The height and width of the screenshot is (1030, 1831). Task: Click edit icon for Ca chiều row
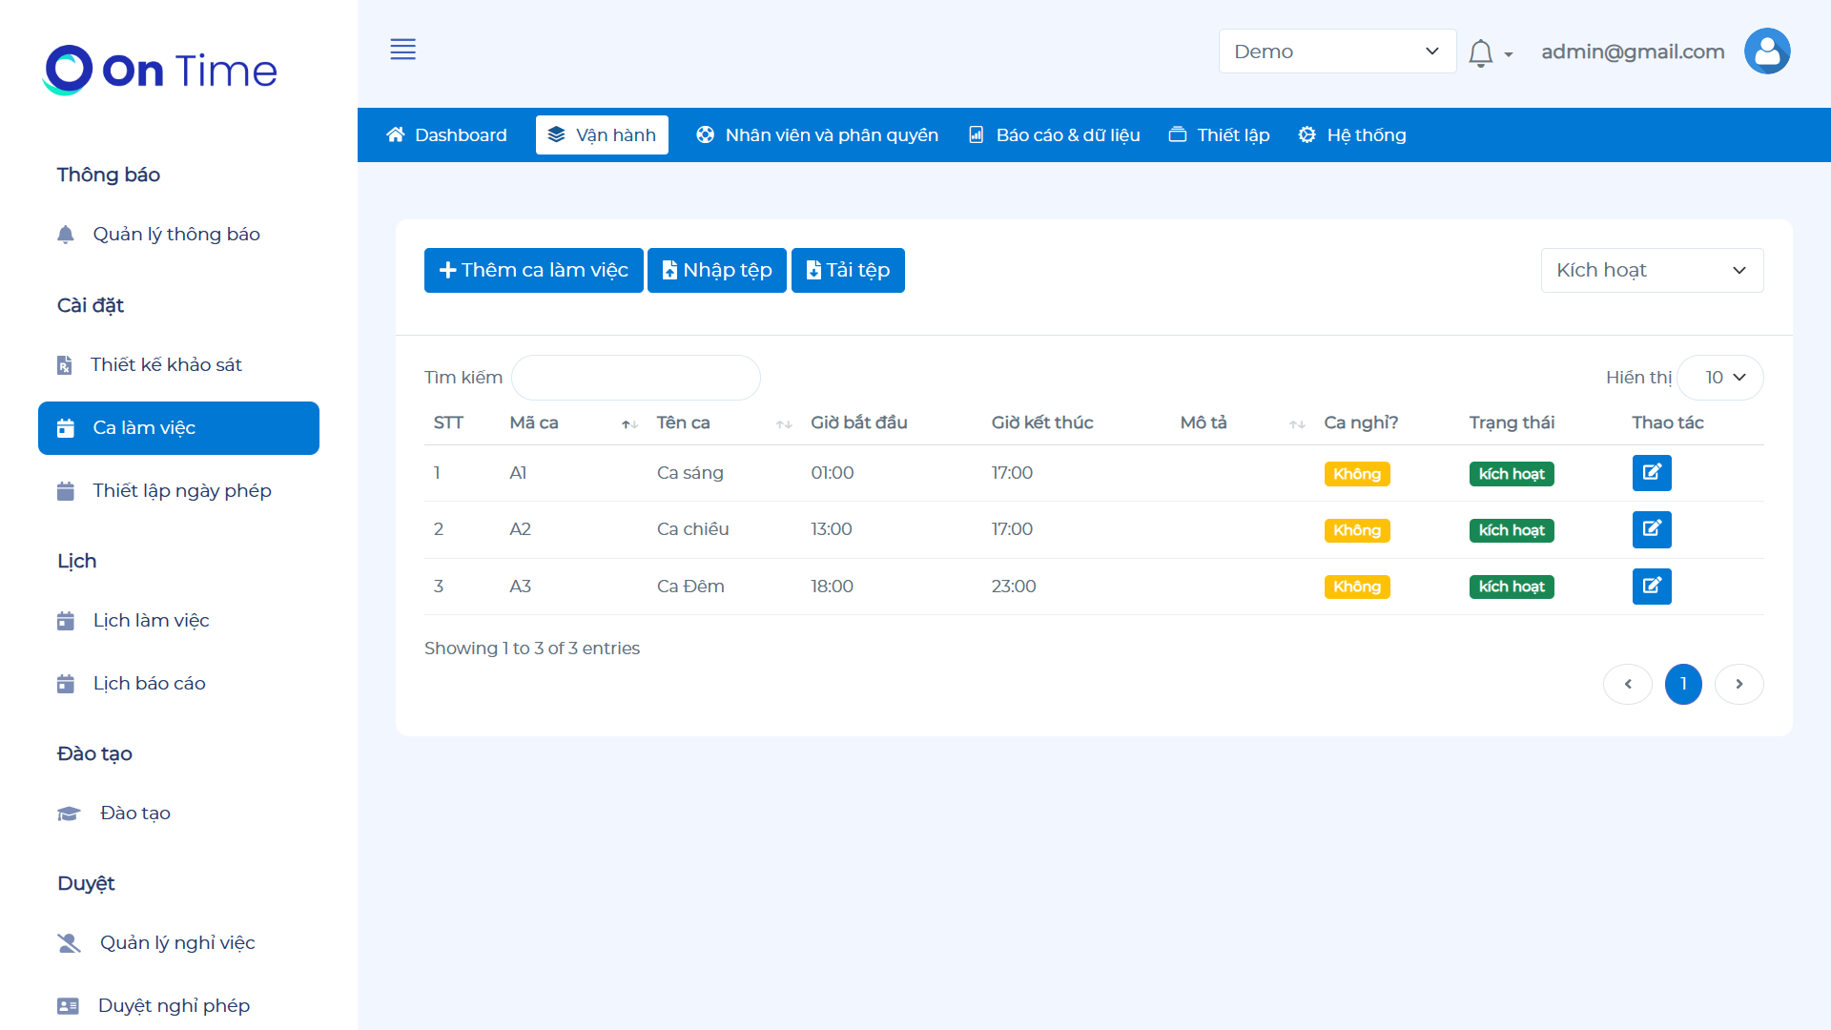1651,529
